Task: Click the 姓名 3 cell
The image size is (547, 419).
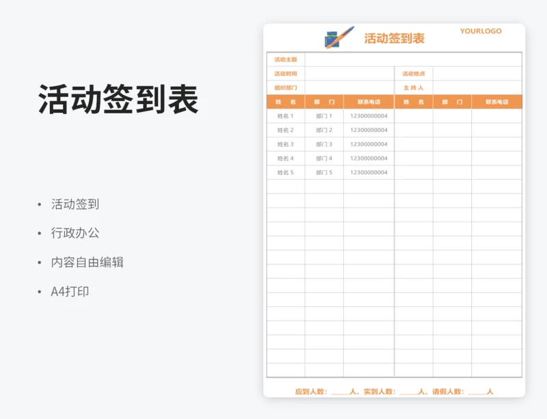Action: click(x=286, y=144)
